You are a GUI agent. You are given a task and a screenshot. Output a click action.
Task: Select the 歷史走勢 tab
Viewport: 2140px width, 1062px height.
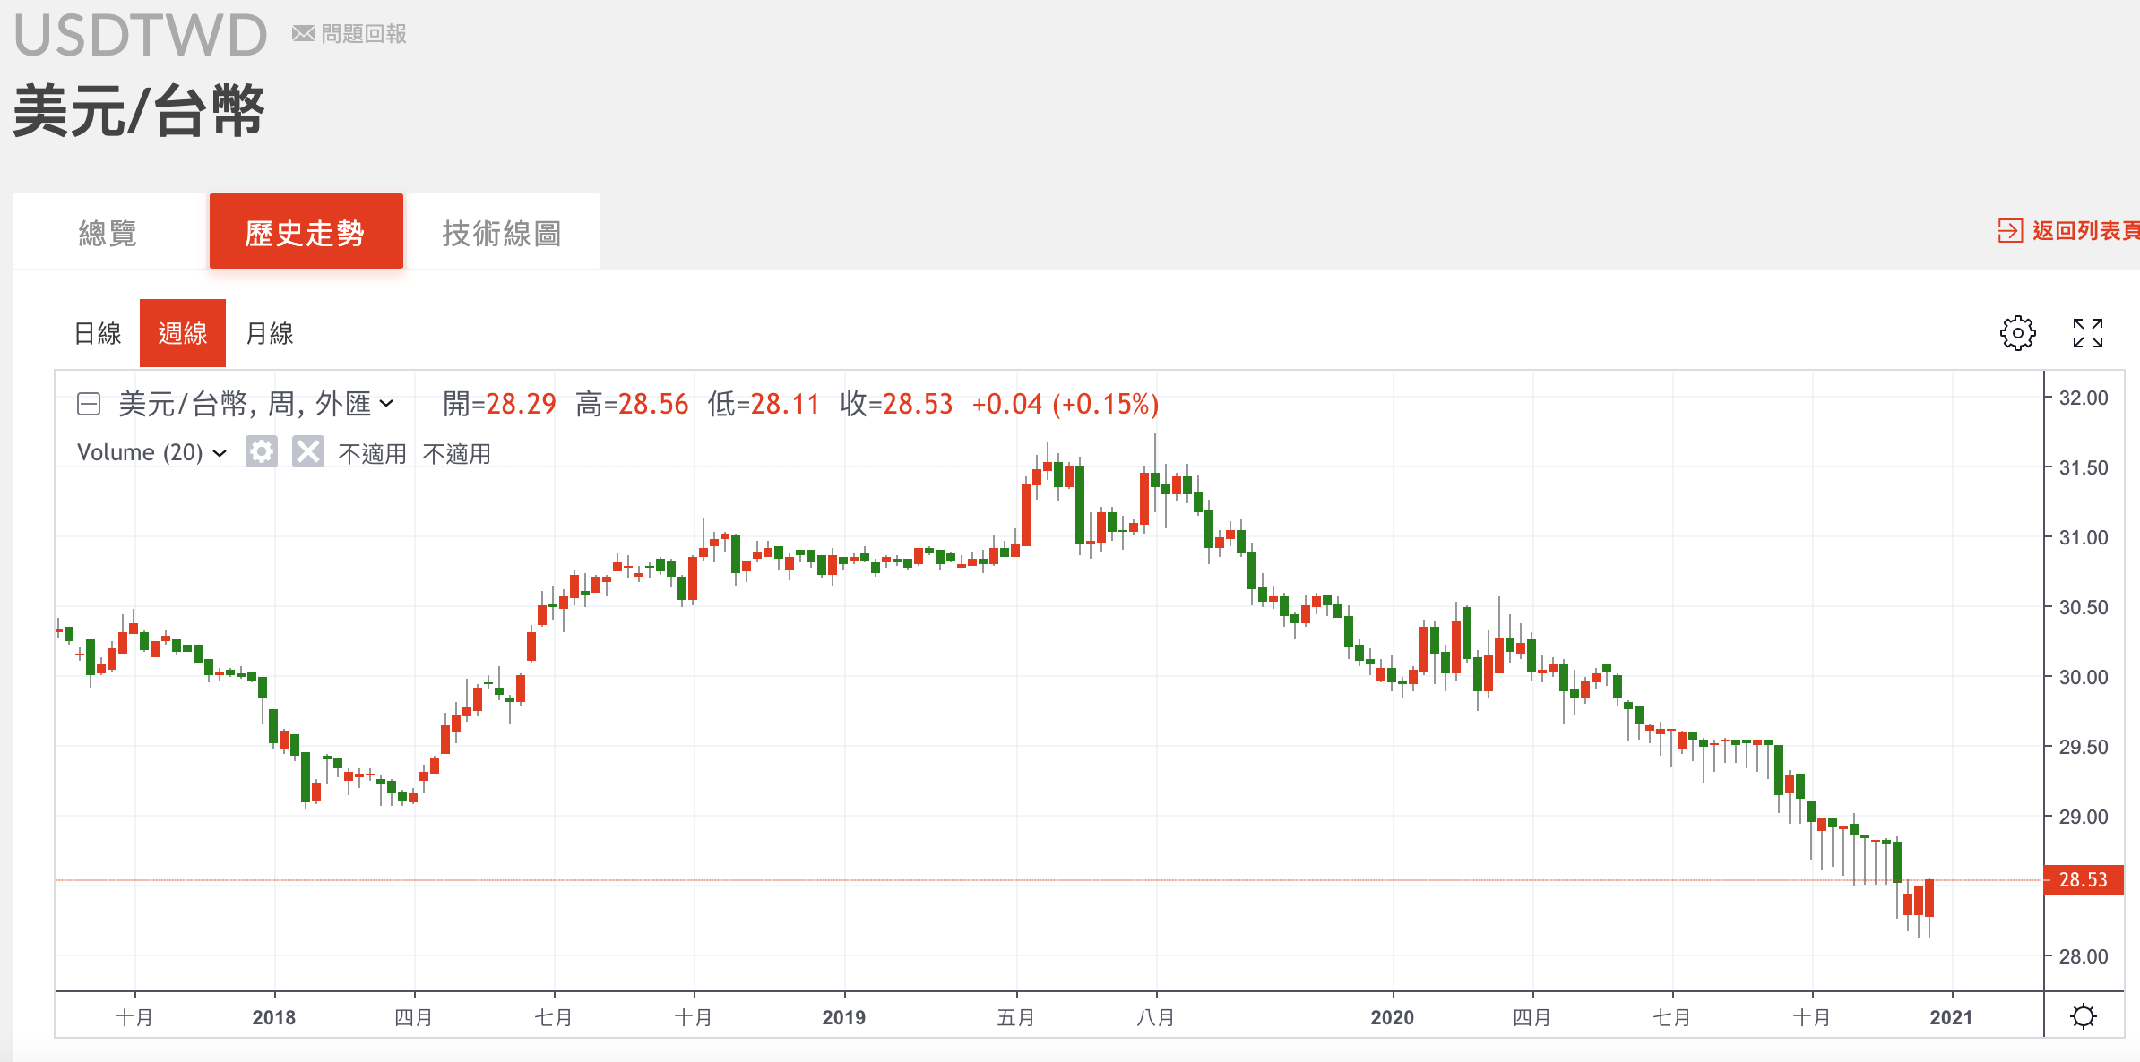(306, 233)
